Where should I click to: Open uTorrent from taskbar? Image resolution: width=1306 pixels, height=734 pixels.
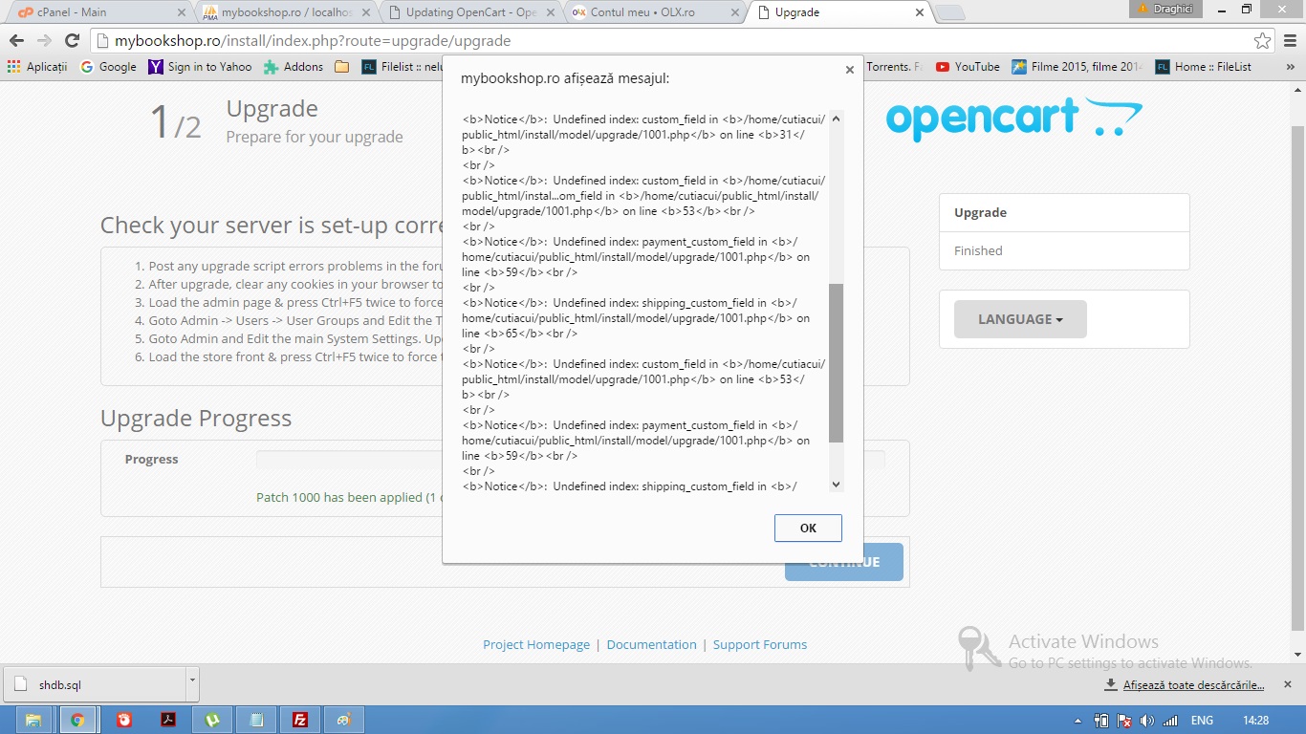[x=212, y=720]
